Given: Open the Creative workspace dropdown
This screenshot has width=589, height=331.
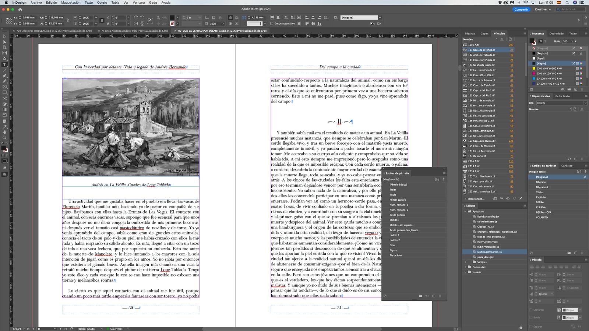Looking at the screenshot, I should (543, 9).
